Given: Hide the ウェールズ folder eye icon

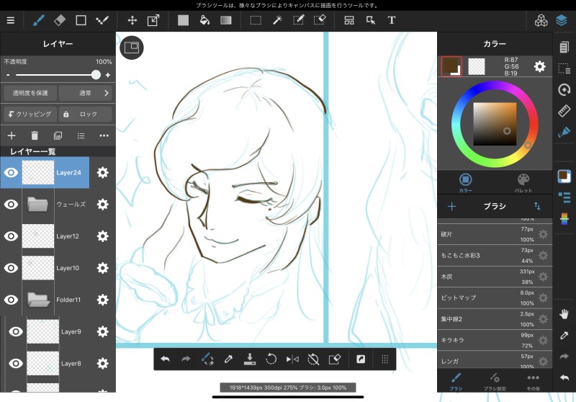Looking at the screenshot, I should (x=11, y=205).
